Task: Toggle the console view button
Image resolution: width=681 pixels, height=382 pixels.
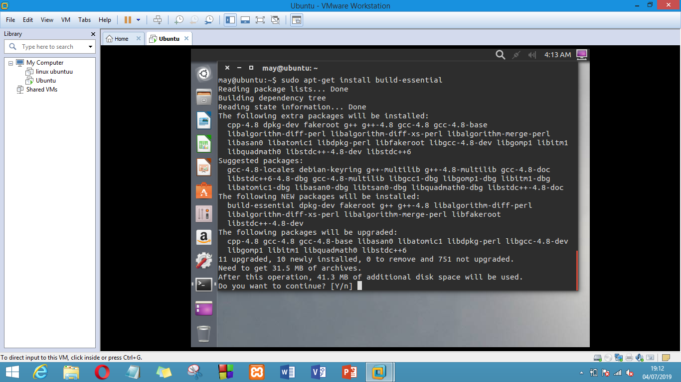Action: [x=297, y=20]
